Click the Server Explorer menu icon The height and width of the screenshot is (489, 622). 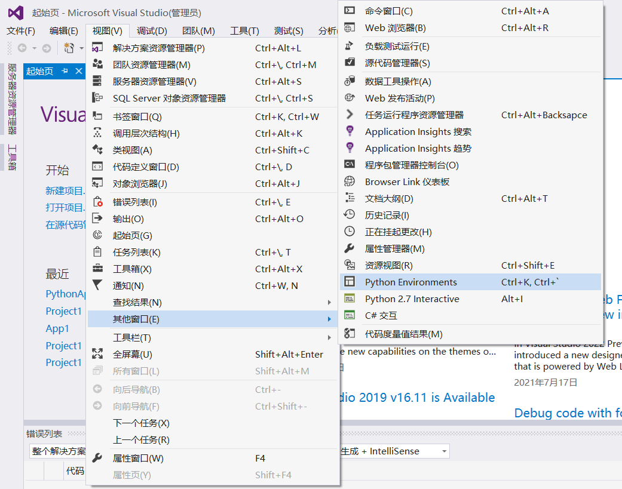tap(97, 81)
